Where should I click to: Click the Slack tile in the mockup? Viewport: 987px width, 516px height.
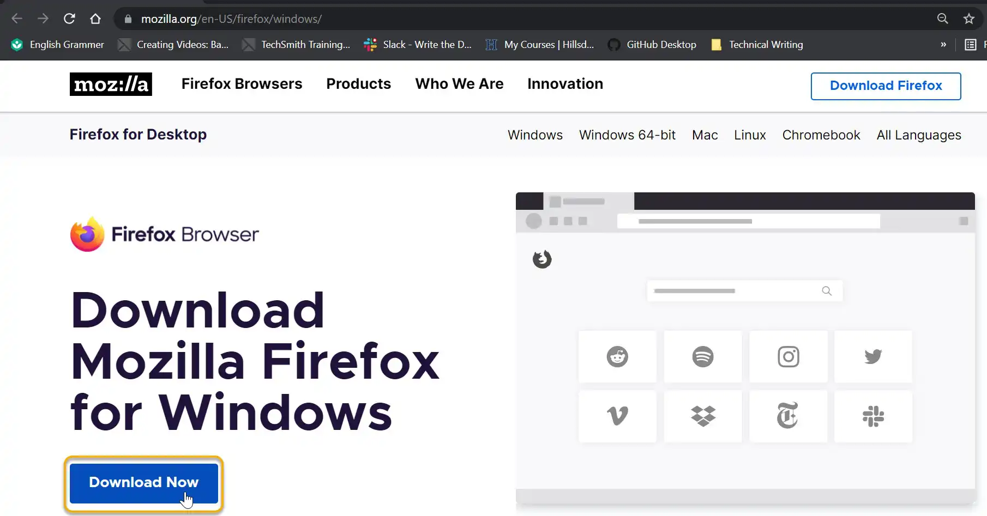click(873, 416)
